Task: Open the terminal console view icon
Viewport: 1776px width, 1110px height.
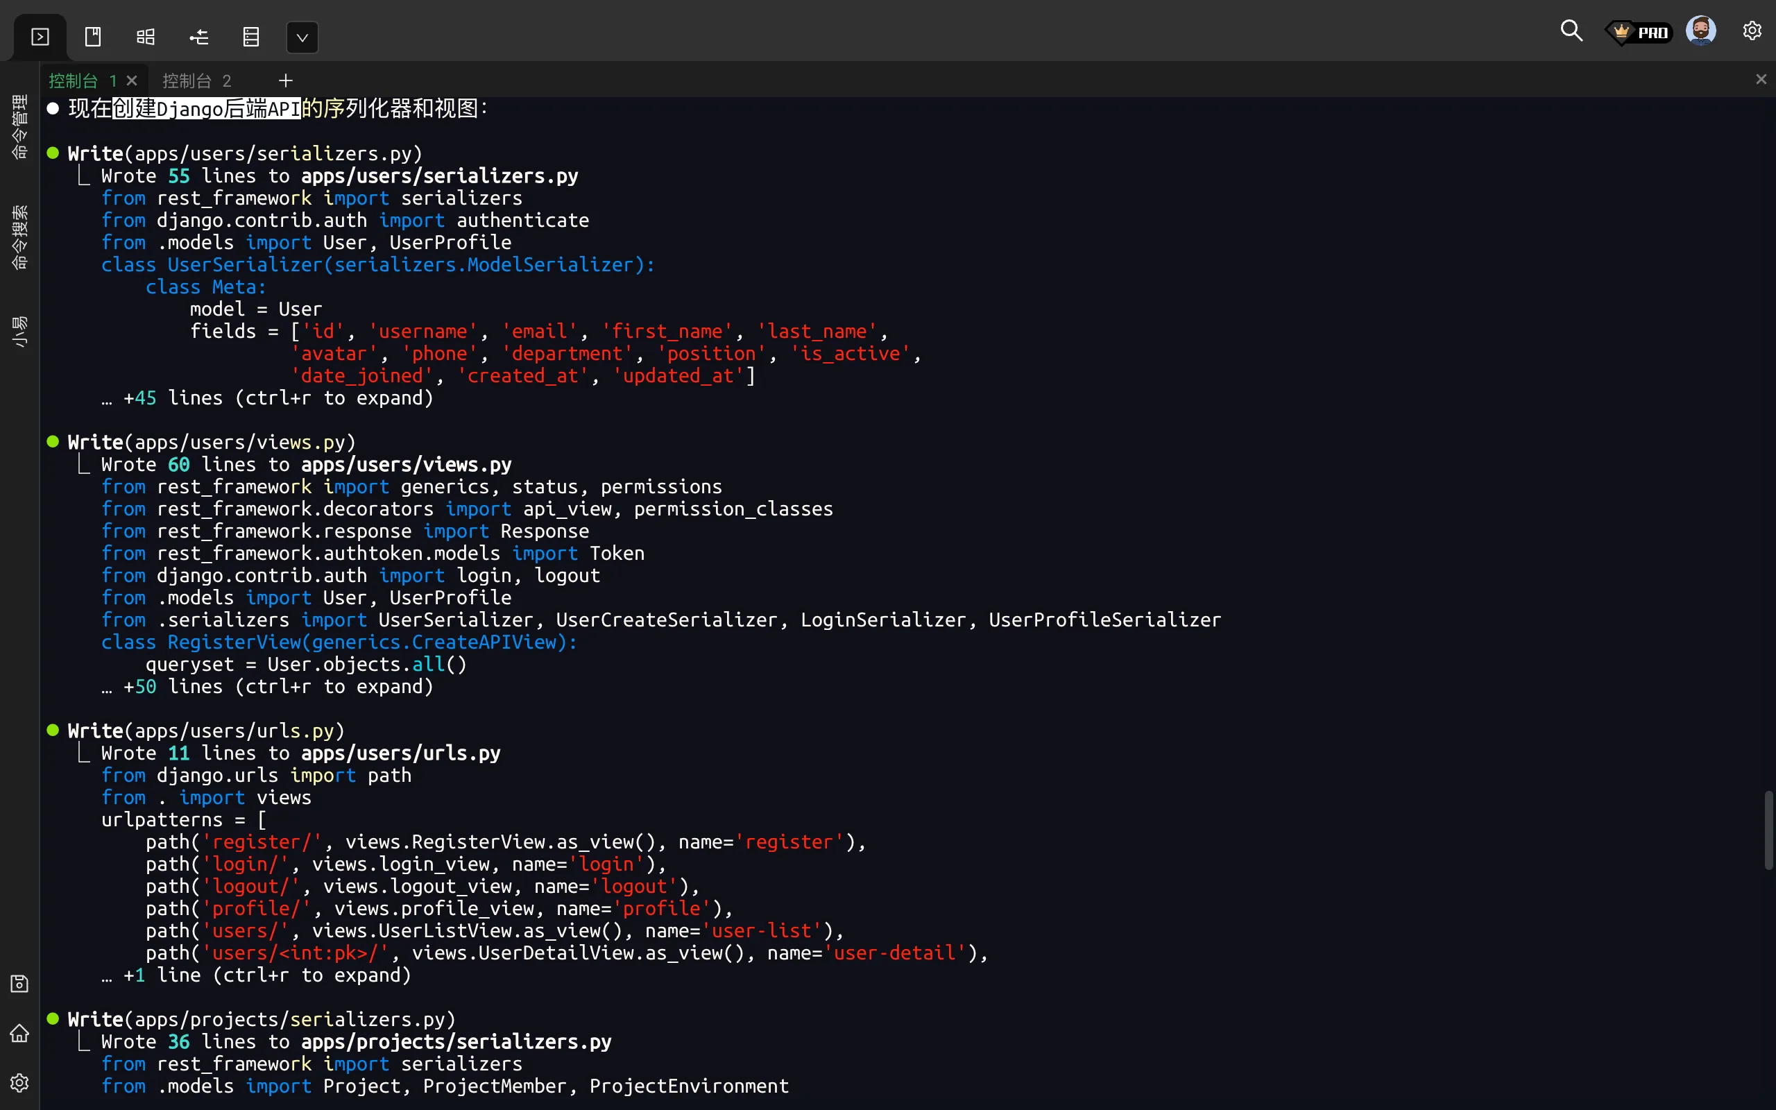Action: point(40,37)
